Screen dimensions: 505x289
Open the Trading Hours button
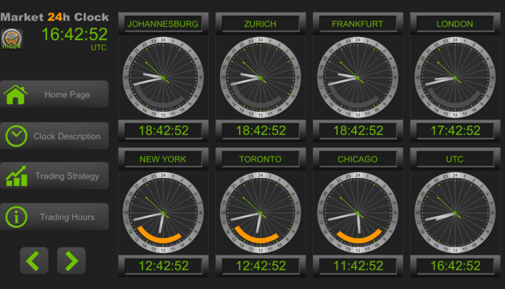click(x=54, y=217)
